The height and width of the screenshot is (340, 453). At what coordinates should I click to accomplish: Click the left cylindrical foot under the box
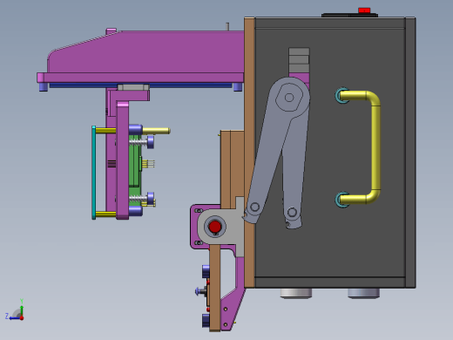(x=296, y=293)
